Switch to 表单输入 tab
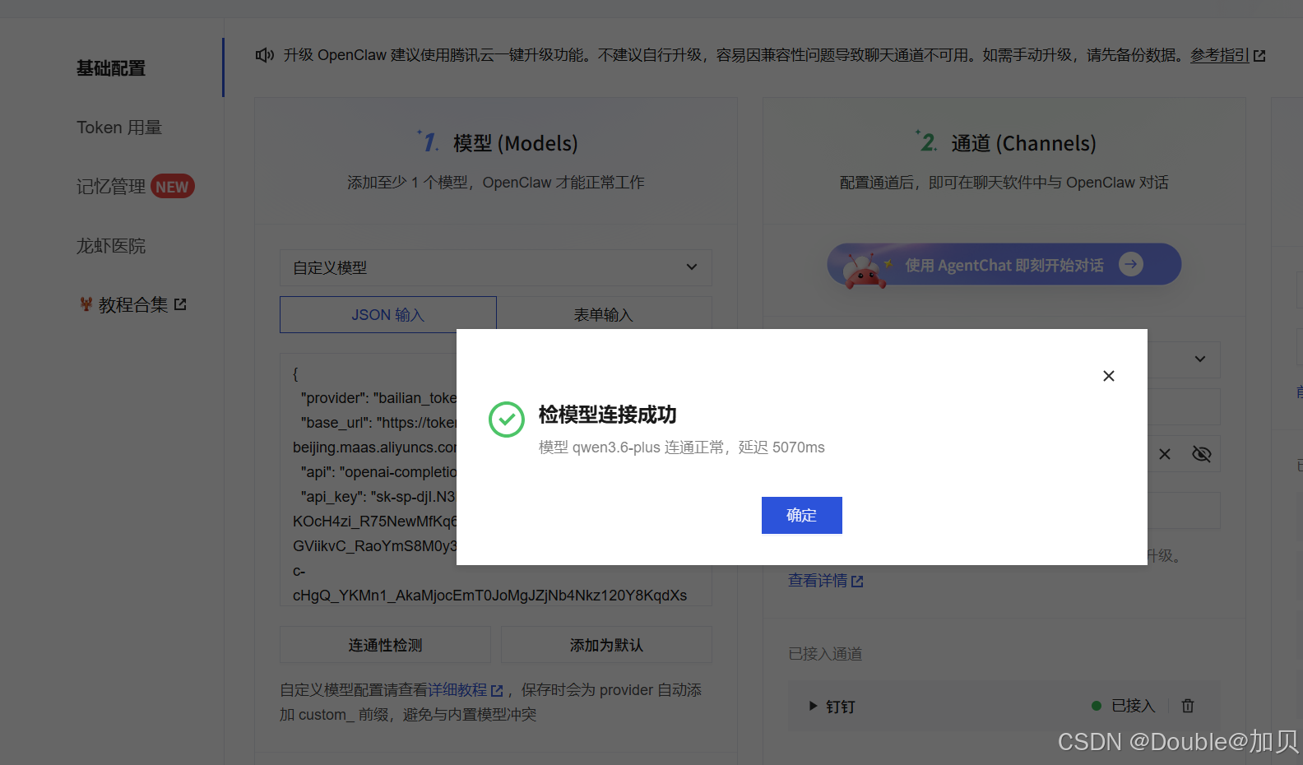 click(604, 315)
